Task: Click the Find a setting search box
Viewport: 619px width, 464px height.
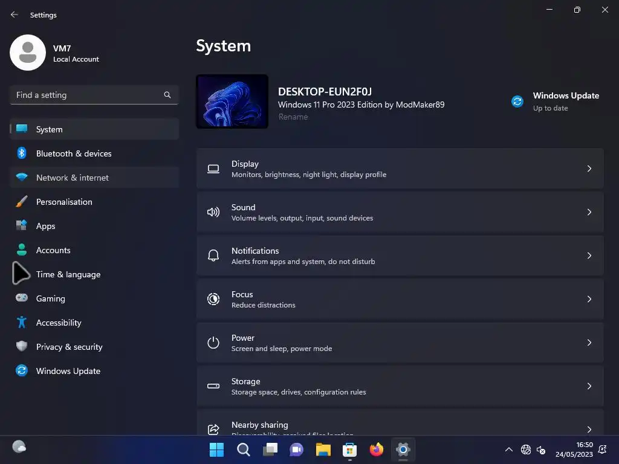Action: [x=94, y=95]
